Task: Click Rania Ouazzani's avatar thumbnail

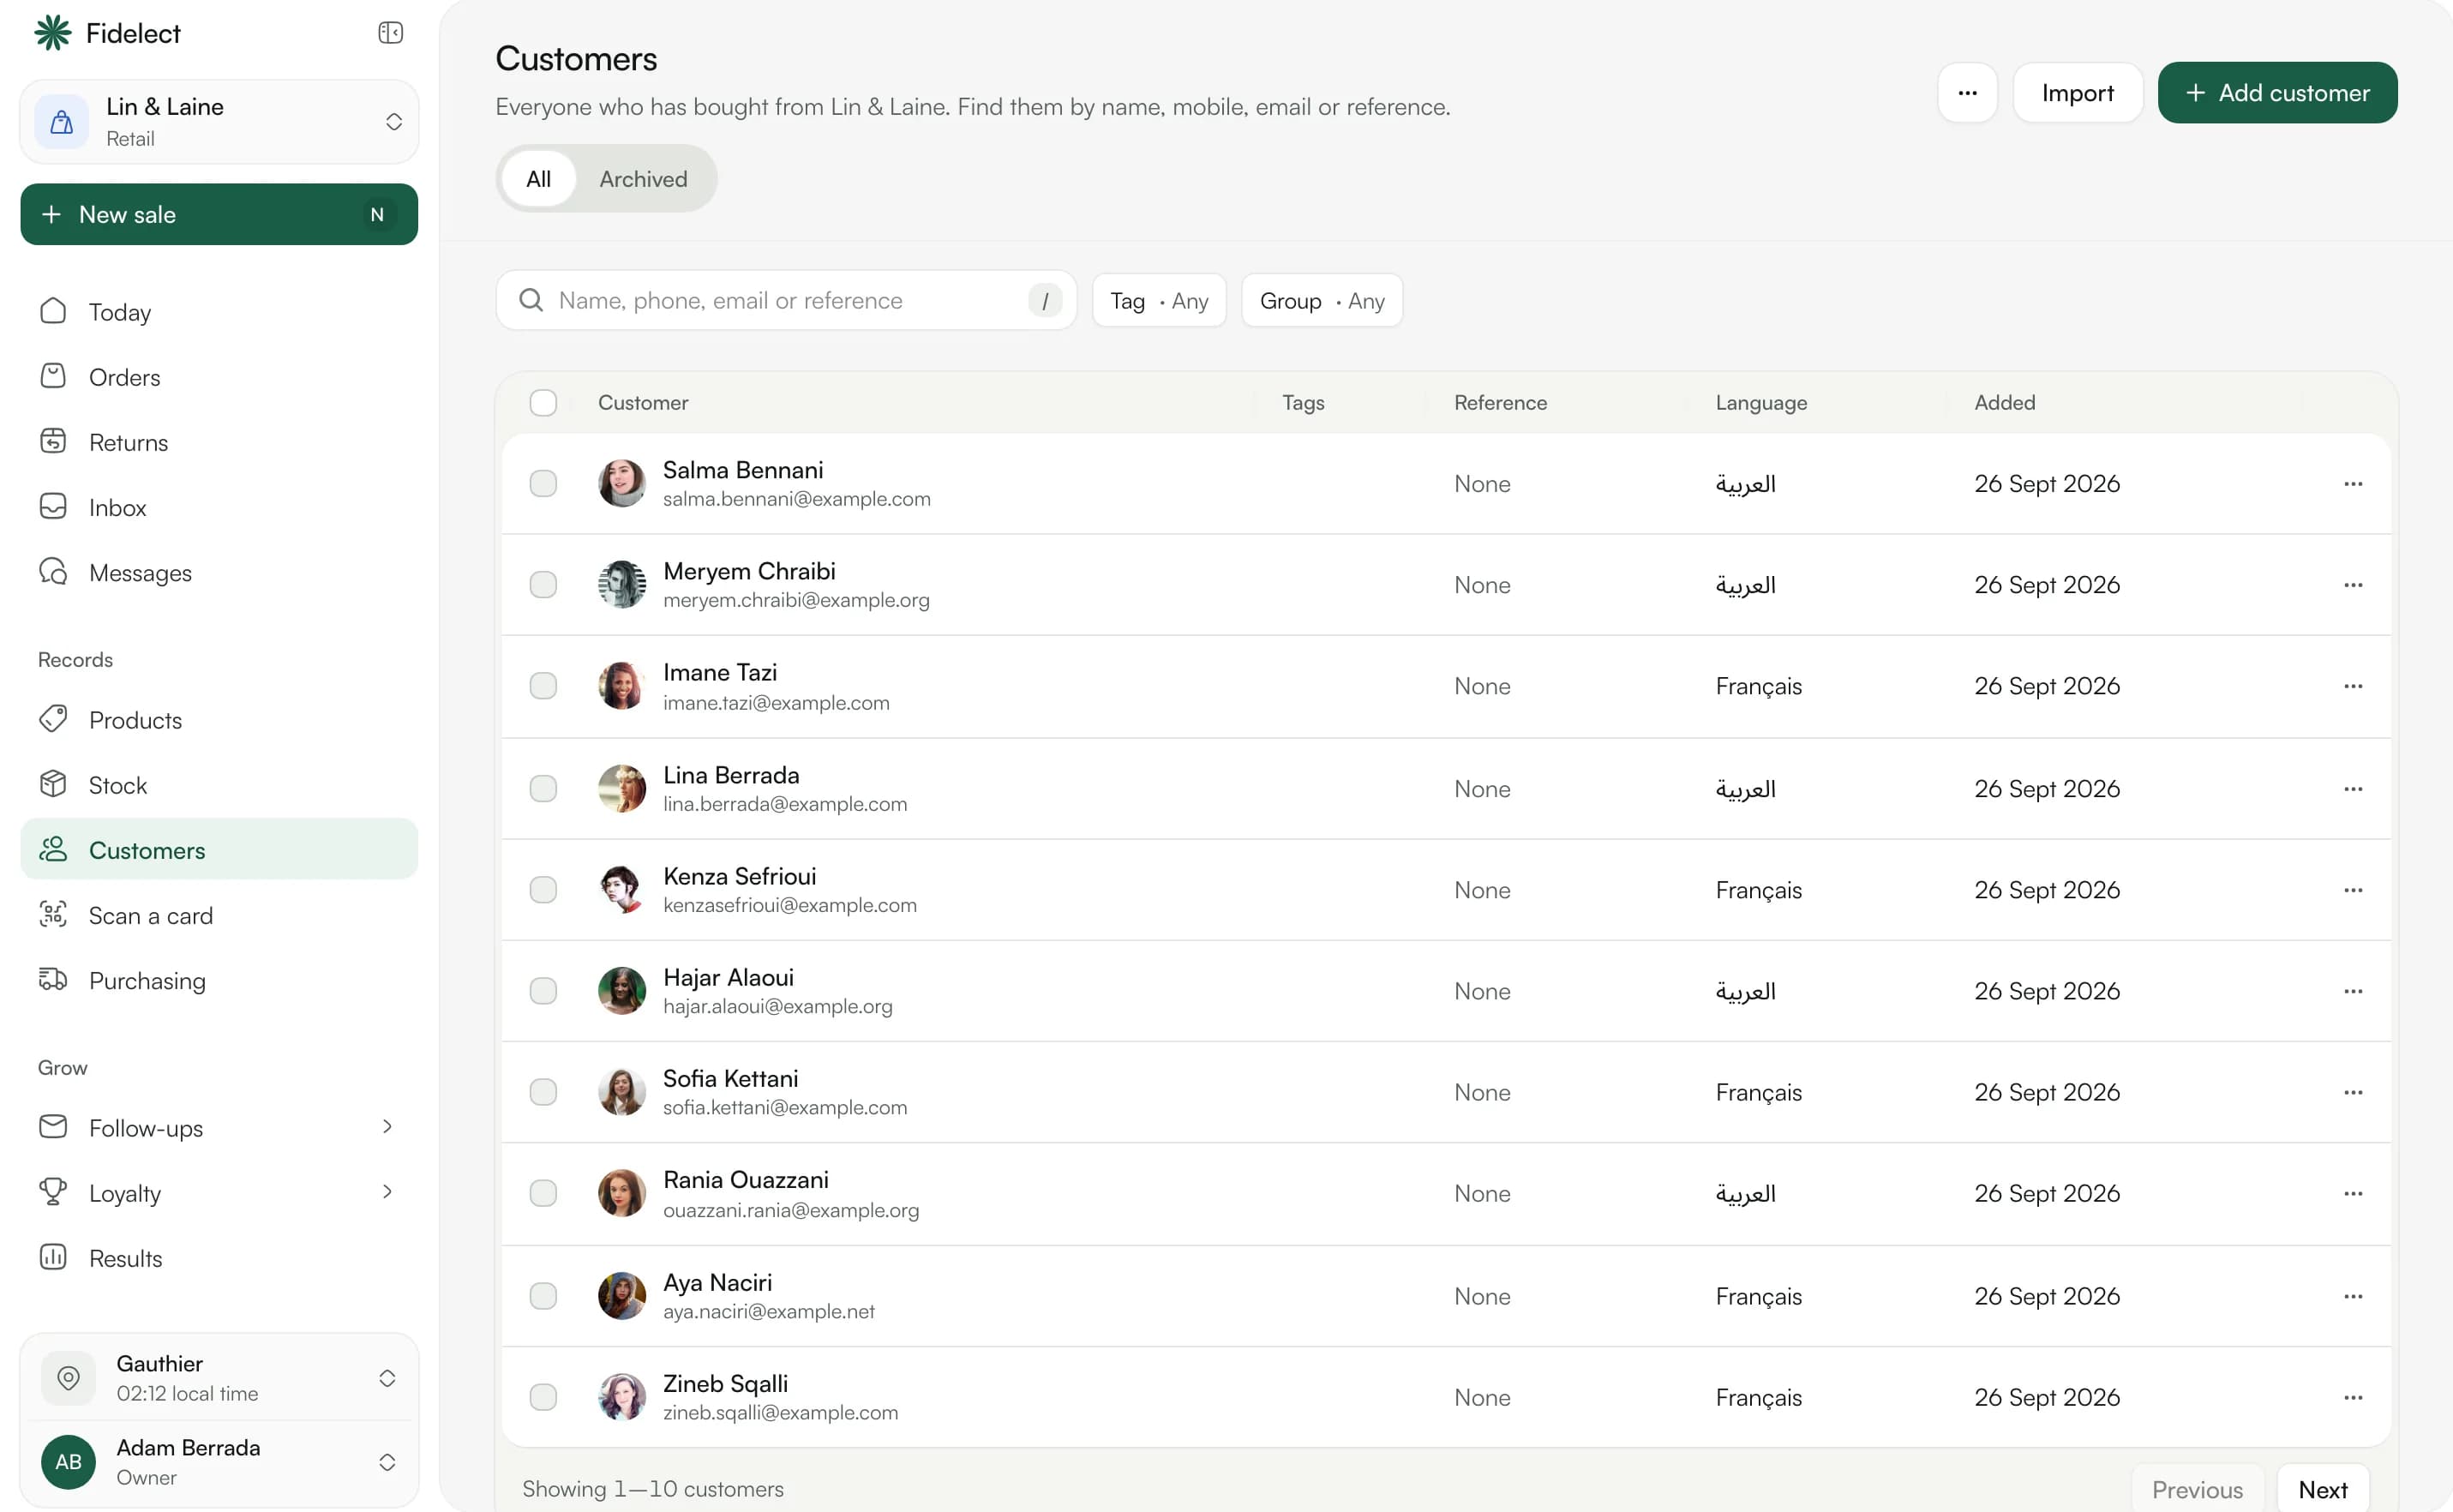Action: tap(621, 1193)
